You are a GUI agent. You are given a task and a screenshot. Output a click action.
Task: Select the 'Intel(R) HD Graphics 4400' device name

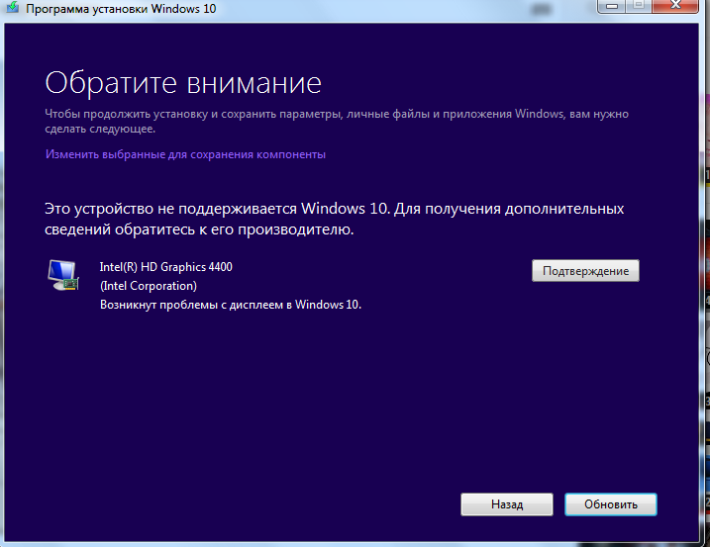[166, 267]
